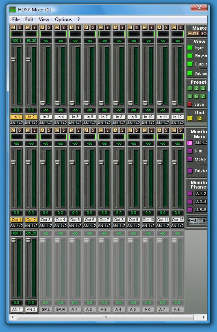Screen dimensions: 217x332
Task: Open the File menu
Action: click(16, 19)
